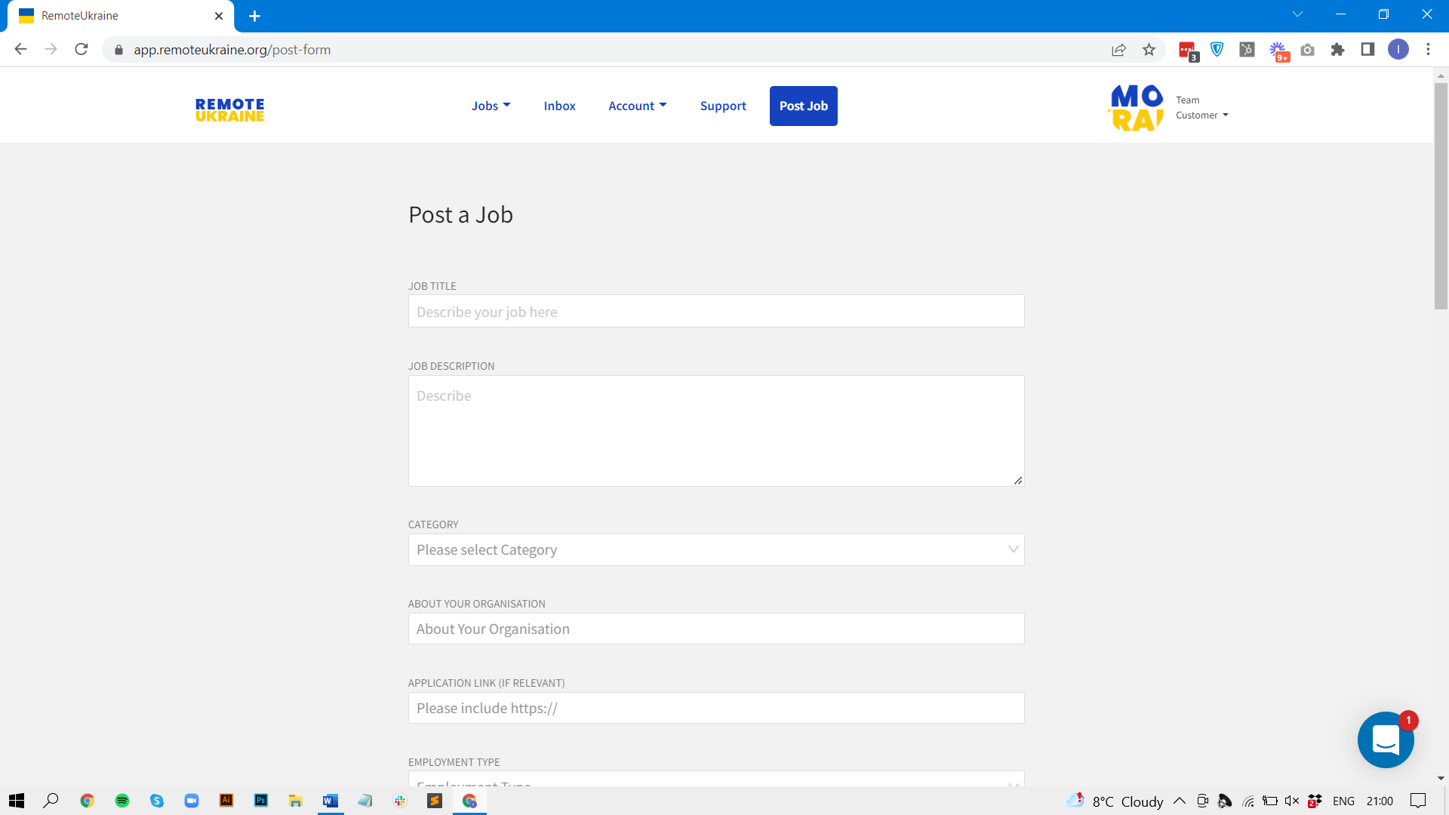Viewport: 1449px width, 815px height.
Task: Enable Employment Type selection
Action: 716,784
